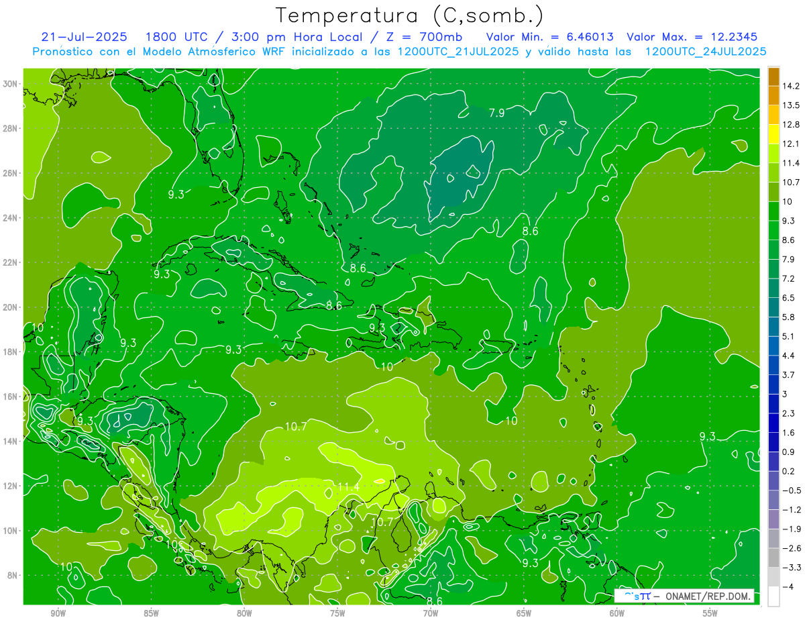Select the 28N latitude axis label
Screen dimensions: 805x622
click(x=11, y=128)
